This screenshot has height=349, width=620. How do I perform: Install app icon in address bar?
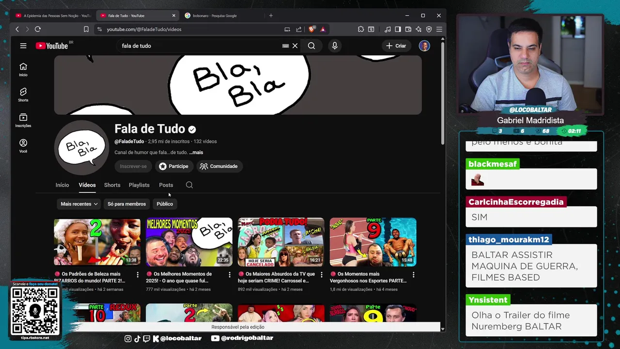point(287,29)
